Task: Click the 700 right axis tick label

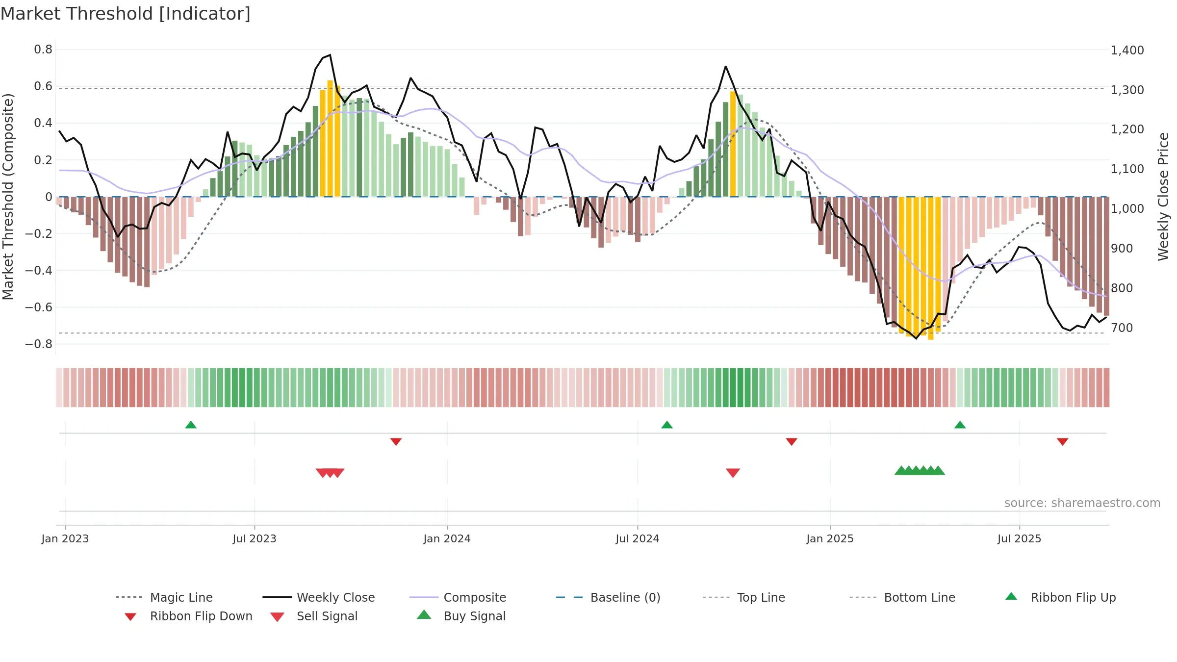Action: (1122, 328)
